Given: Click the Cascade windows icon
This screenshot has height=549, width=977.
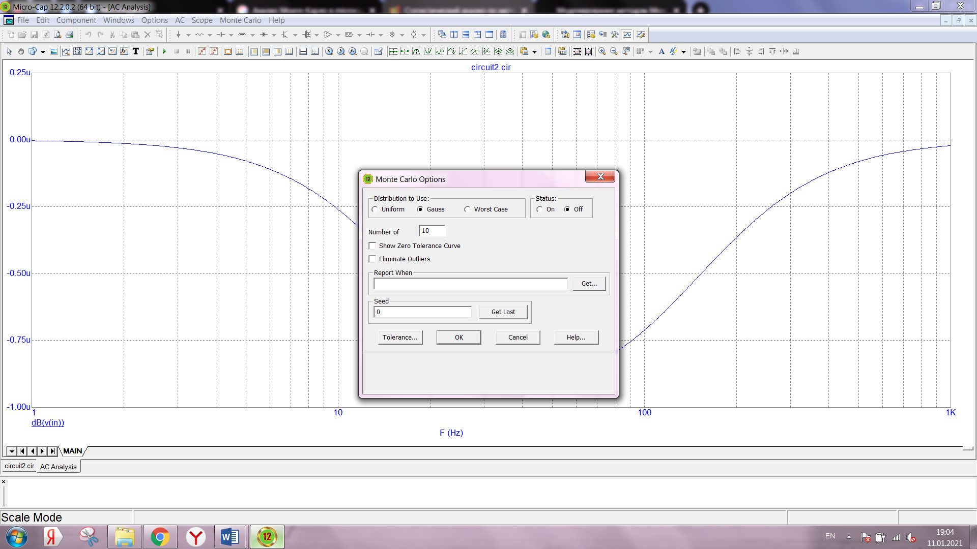Looking at the screenshot, I should [442, 35].
